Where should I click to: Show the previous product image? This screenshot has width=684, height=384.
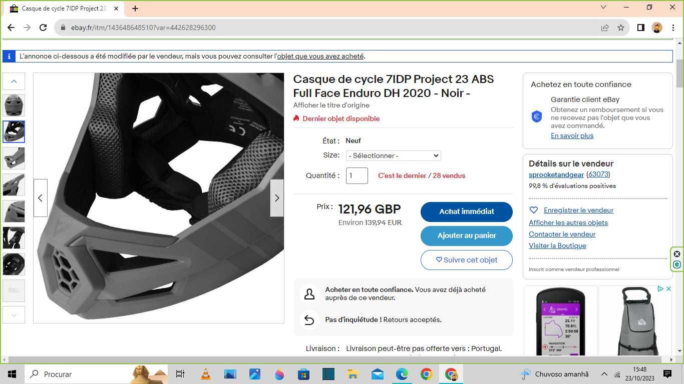41,198
